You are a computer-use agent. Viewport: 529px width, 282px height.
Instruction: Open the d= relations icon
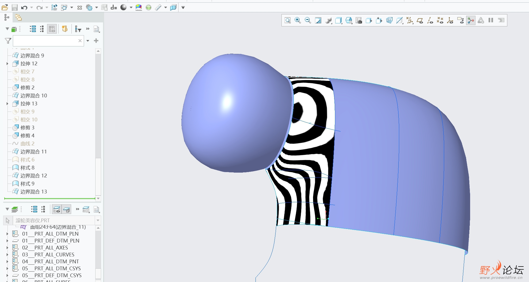point(114,7)
